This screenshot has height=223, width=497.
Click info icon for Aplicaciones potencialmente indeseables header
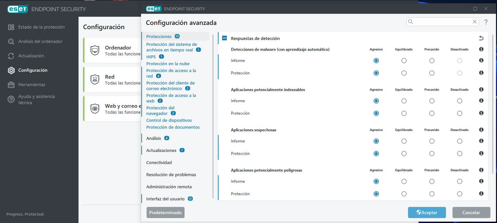click(x=481, y=89)
